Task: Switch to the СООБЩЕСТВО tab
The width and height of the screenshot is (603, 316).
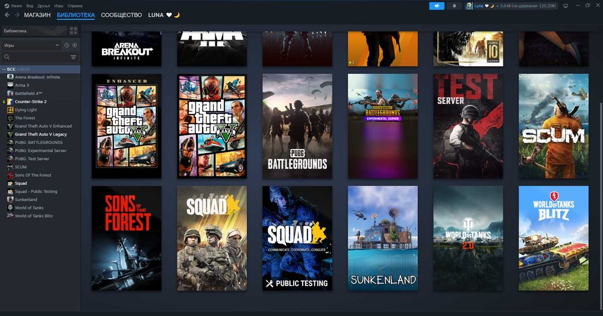Action: pyautogui.click(x=122, y=15)
